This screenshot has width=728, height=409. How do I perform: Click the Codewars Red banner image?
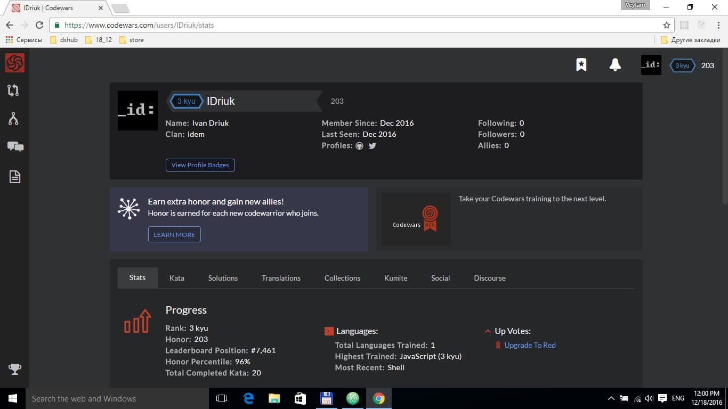tap(416, 219)
